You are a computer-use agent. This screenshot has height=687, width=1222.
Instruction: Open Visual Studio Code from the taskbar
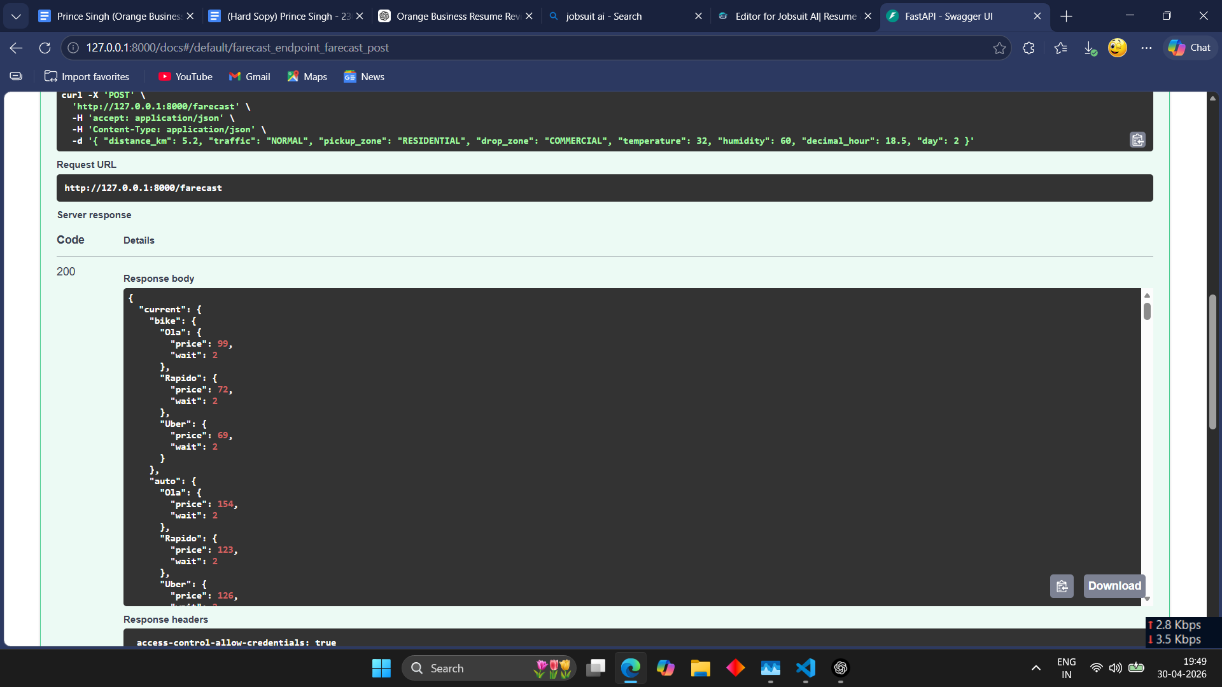click(x=805, y=668)
